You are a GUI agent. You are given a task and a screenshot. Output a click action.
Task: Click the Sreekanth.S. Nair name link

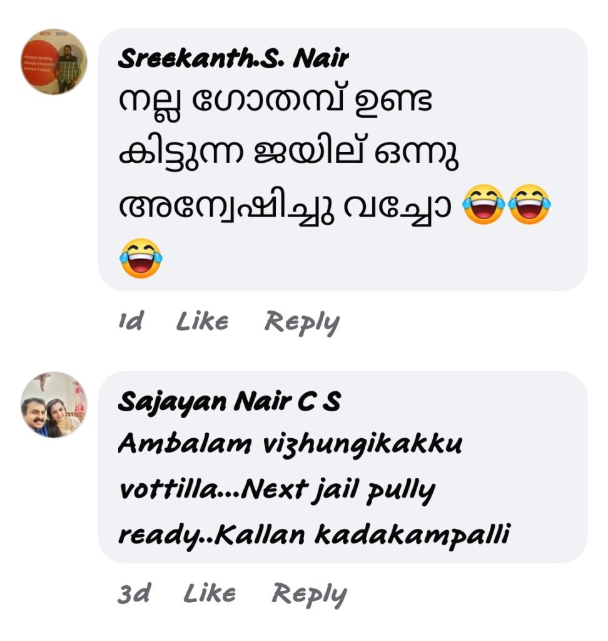[233, 58]
